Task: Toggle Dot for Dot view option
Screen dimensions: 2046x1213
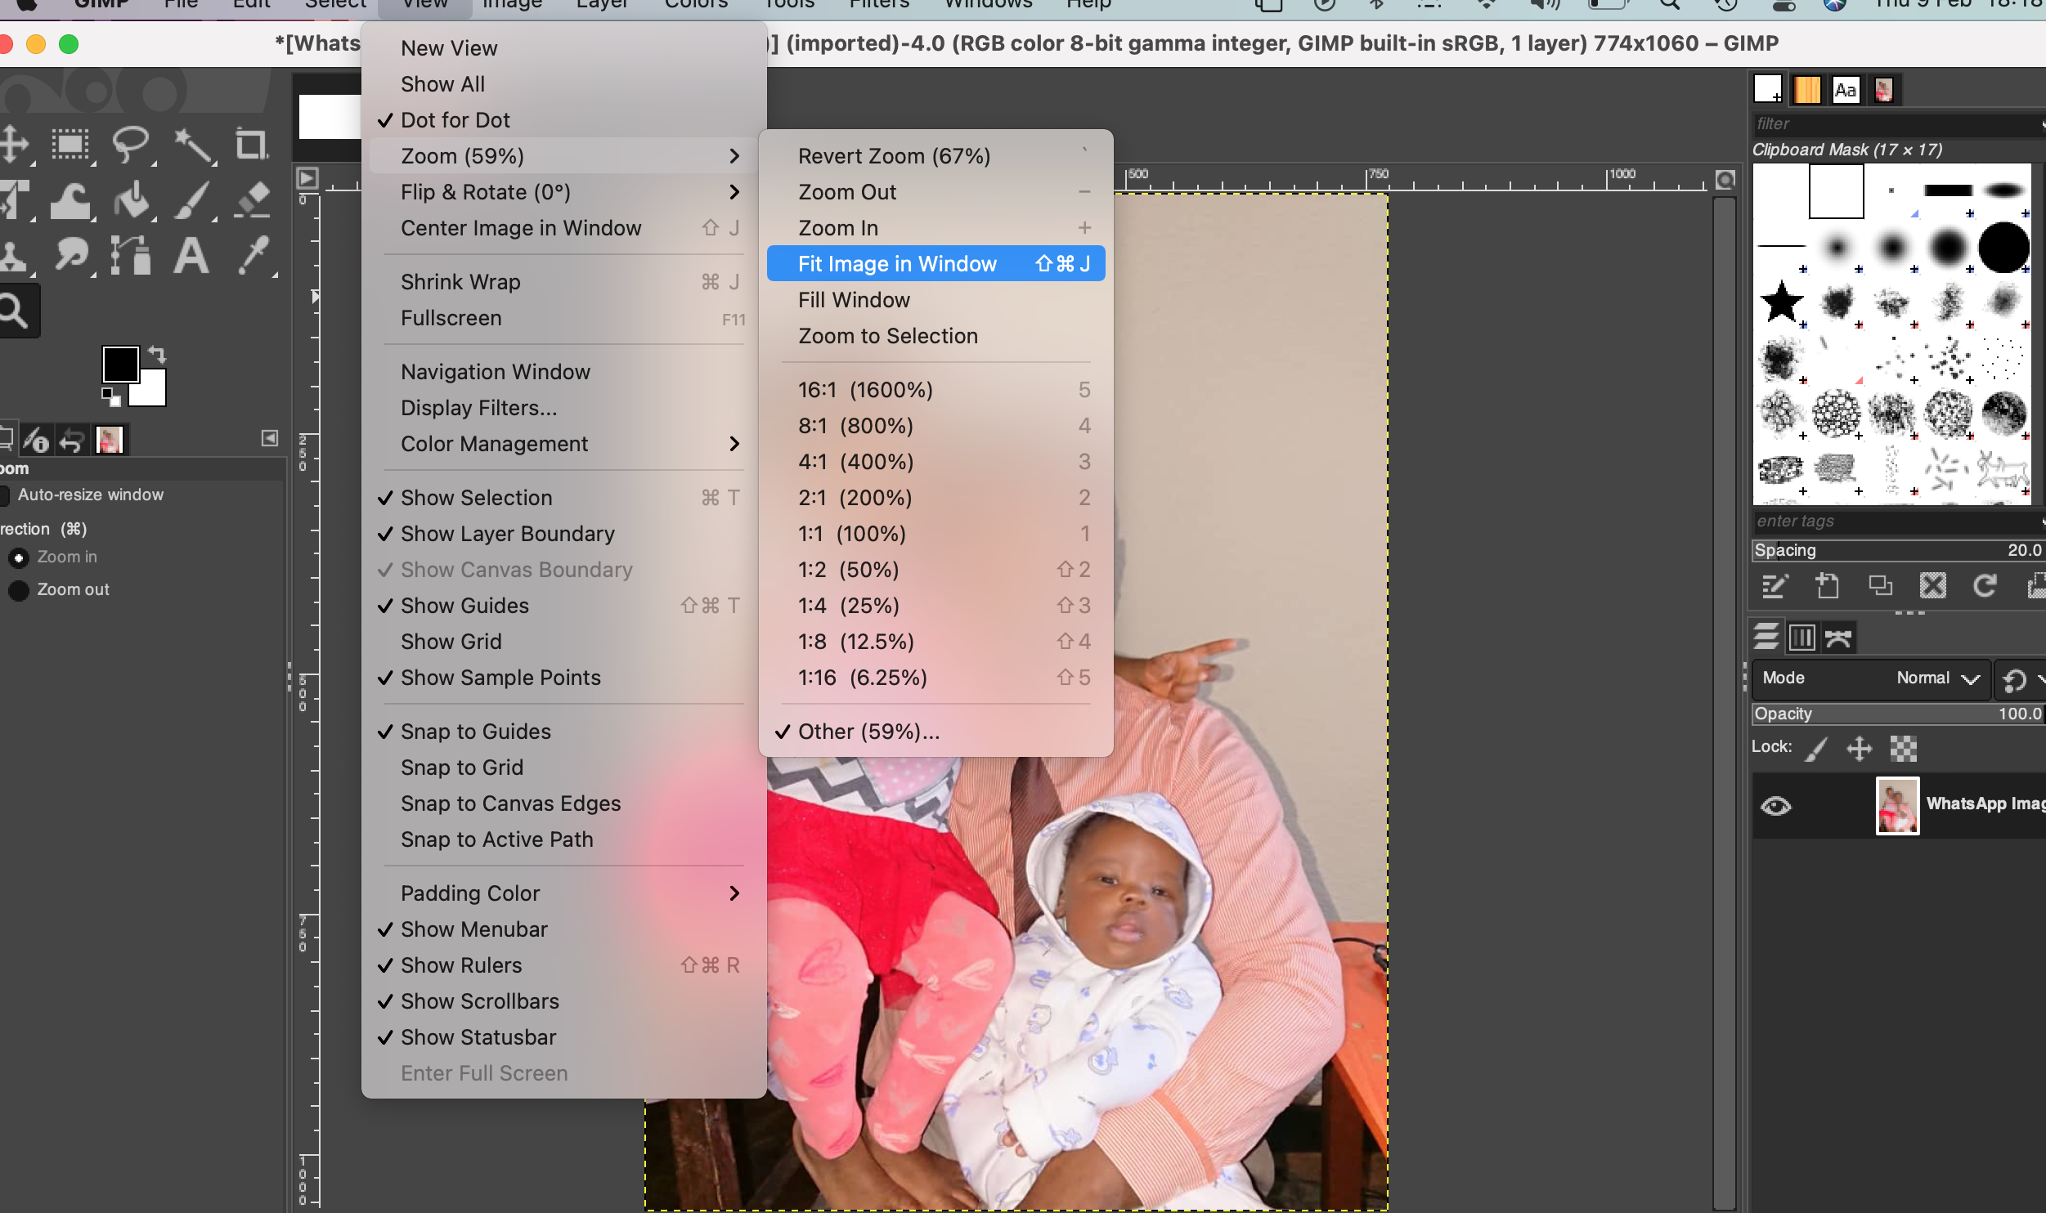Action: [564, 120]
